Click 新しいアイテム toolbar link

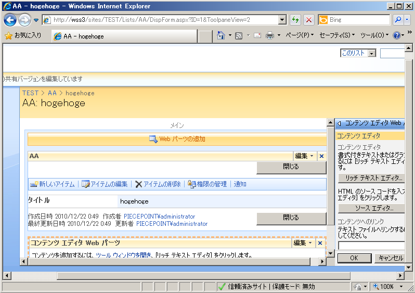(57, 184)
